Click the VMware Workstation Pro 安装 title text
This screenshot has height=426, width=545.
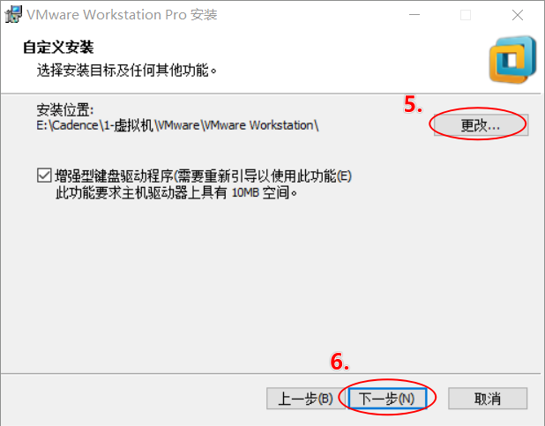(x=122, y=15)
